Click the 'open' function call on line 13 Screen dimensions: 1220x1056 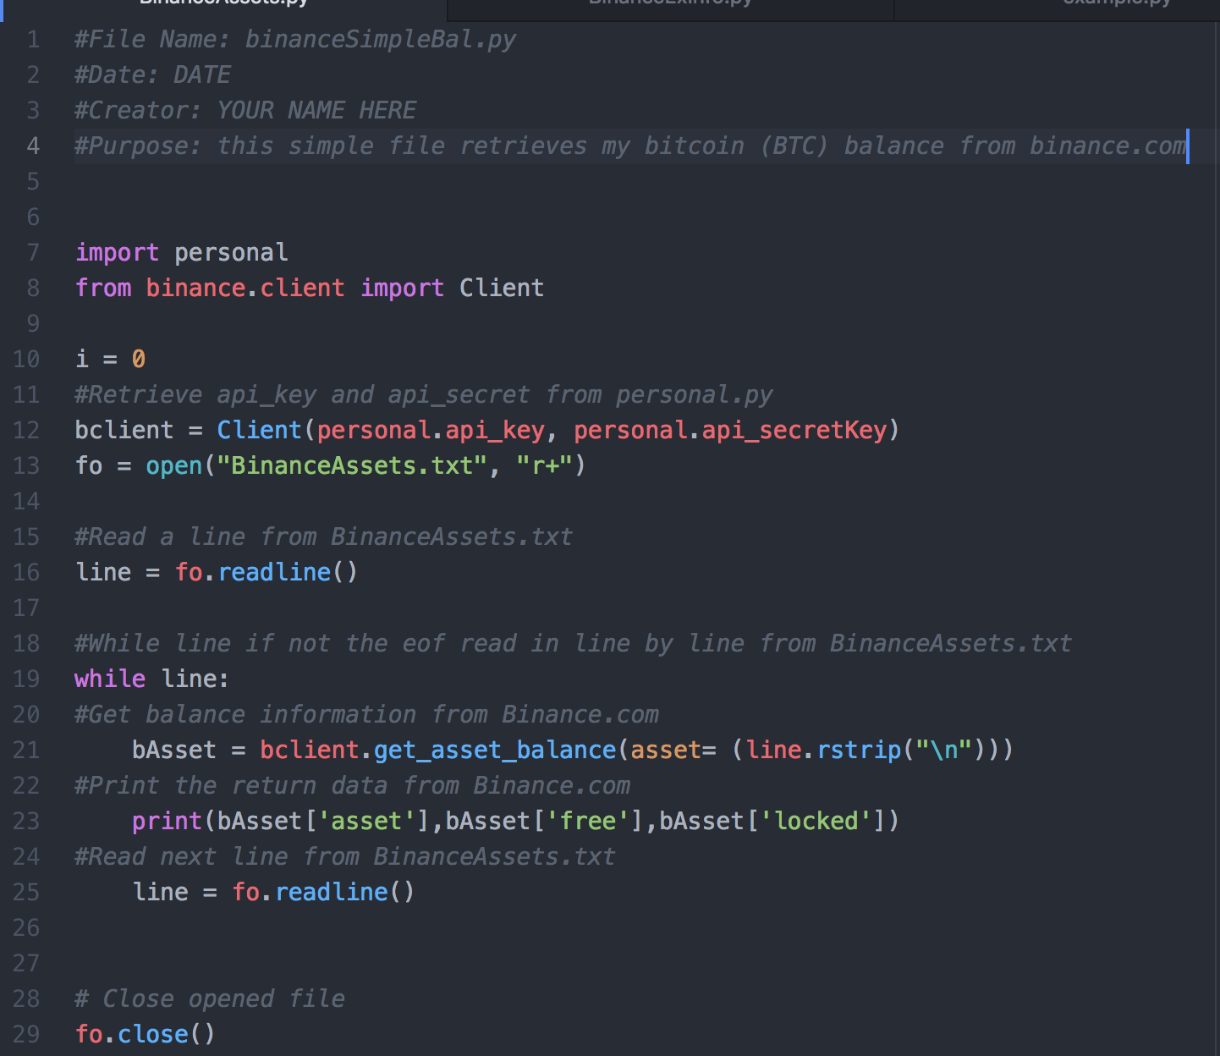174,466
